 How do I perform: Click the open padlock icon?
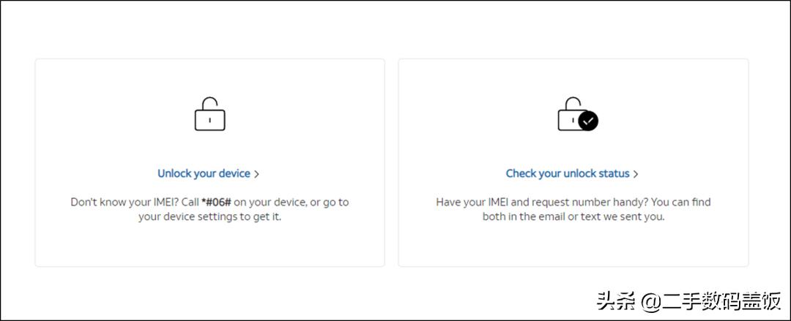tap(209, 115)
